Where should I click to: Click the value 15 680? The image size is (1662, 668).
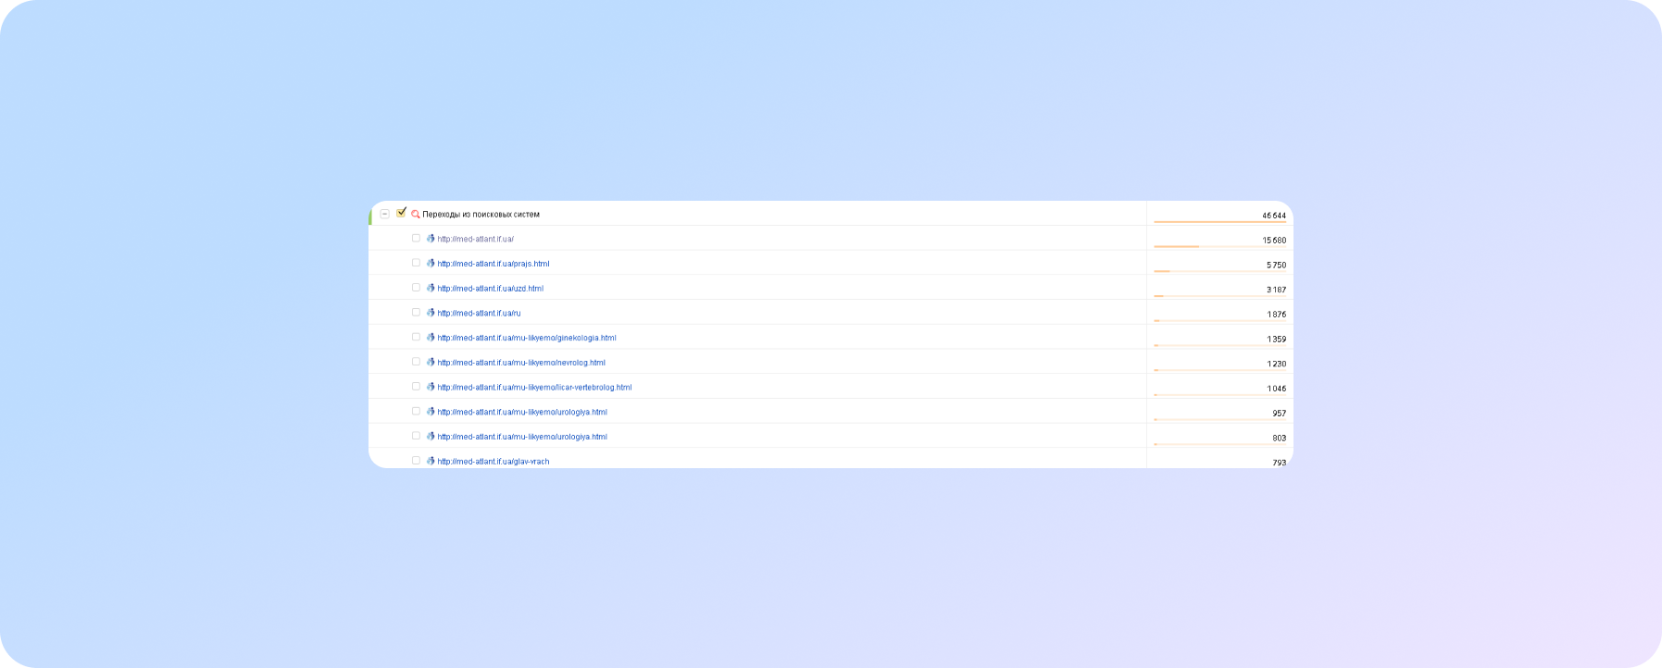[x=1274, y=241]
